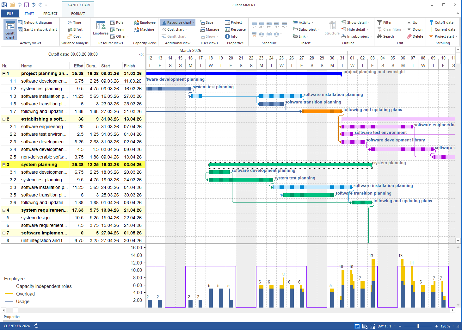Screen dimensions: 462x330
Task: Open the Team resource view
Action: click(x=117, y=29)
